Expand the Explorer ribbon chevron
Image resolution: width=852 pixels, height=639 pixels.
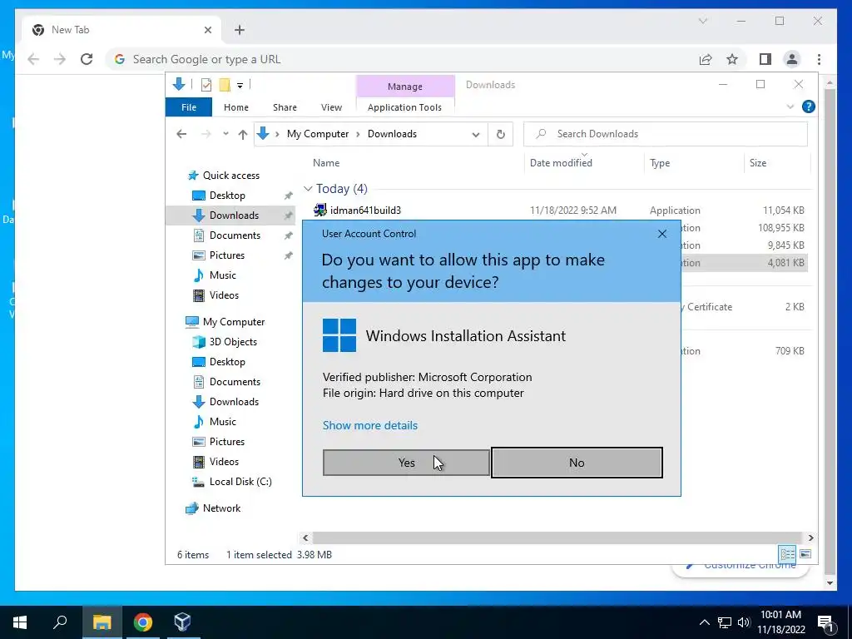790,106
